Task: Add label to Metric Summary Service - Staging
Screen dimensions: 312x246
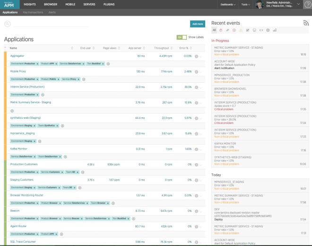Action: (x=12, y=111)
